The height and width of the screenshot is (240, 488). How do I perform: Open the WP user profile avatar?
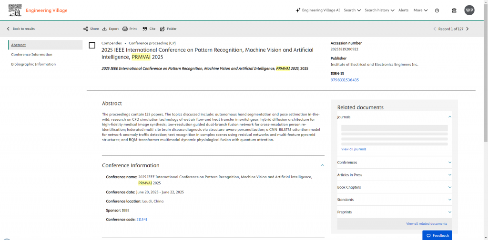(x=469, y=10)
